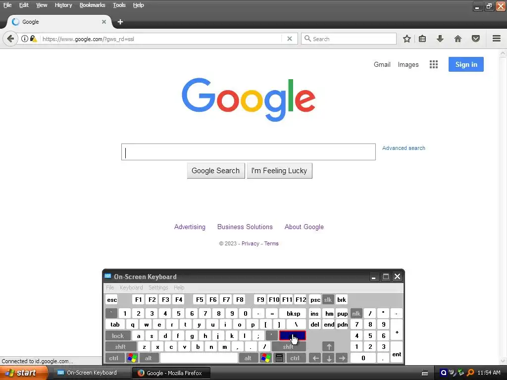Viewport: 507px width, 380px height.
Task: Open the Gmail link
Action: [x=382, y=64]
